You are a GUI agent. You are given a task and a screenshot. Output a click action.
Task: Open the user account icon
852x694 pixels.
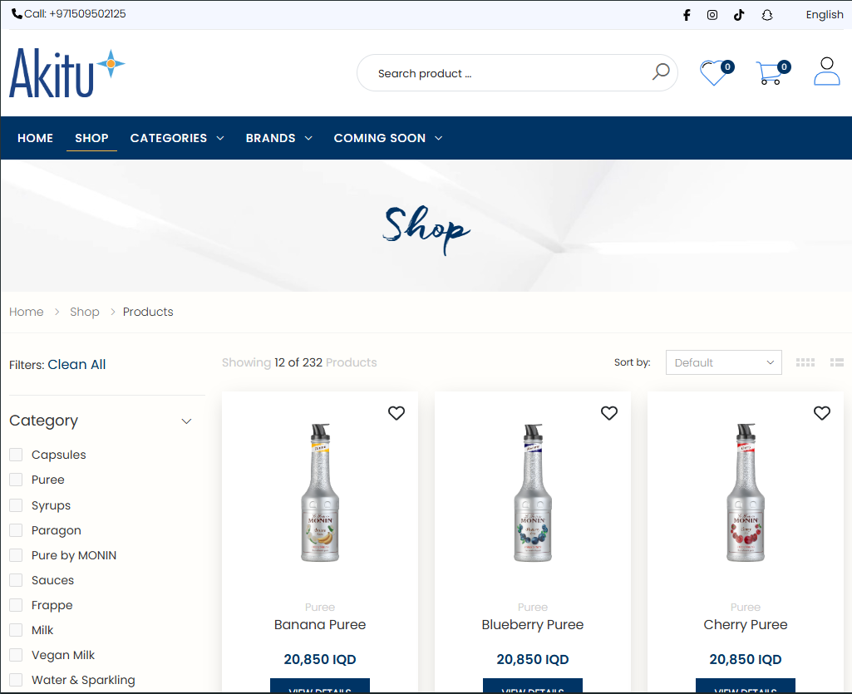[826, 71]
